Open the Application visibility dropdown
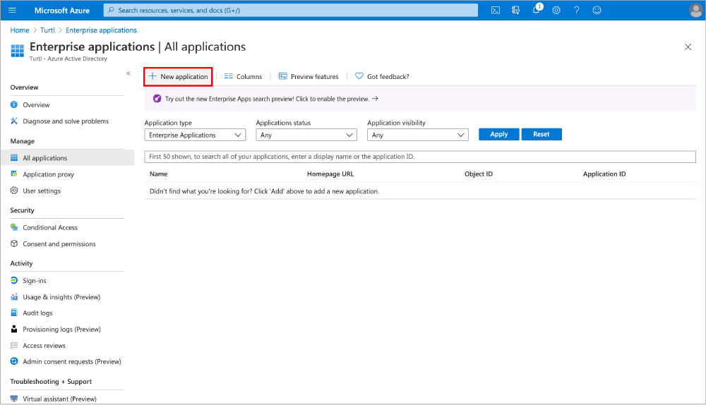706x405 pixels. pos(418,135)
